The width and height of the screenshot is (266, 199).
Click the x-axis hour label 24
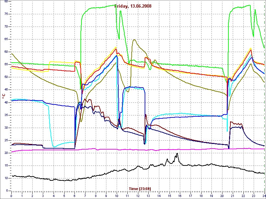point(264,196)
